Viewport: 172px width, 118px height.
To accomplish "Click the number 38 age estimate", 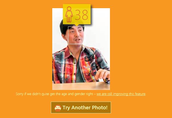I will 82,15.
